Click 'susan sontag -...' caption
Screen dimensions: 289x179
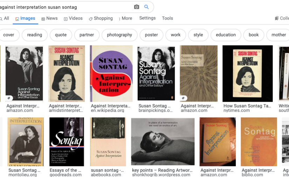[x=107, y=170]
